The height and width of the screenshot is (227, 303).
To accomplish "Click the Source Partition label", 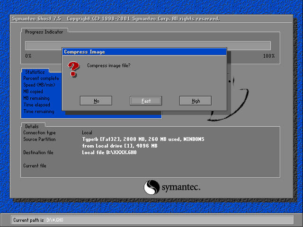I will point(39,139).
